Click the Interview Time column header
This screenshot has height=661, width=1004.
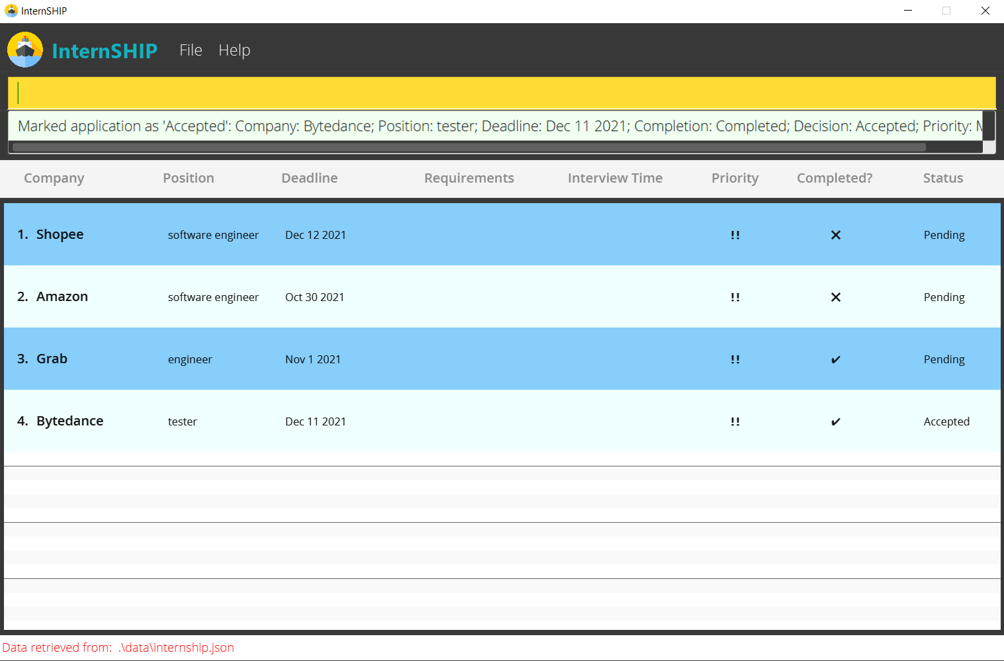pyautogui.click(x=616, y=178)
